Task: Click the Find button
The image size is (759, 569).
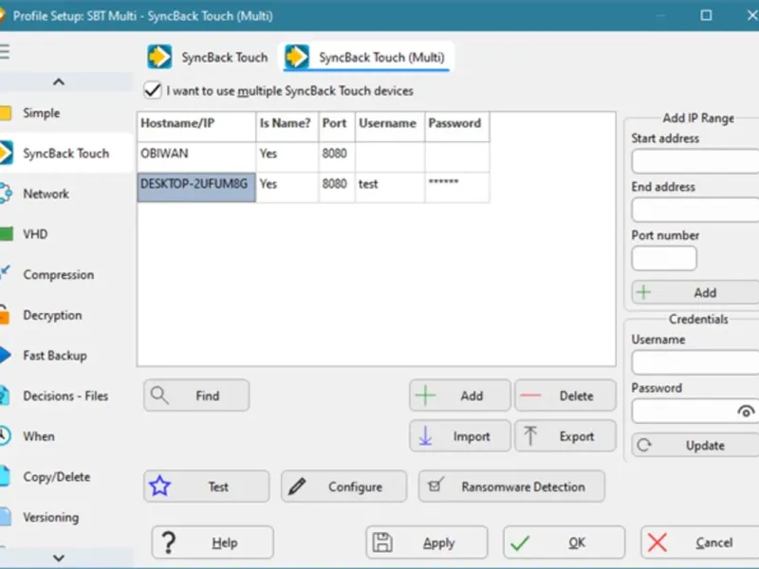Action: [196, 395]
